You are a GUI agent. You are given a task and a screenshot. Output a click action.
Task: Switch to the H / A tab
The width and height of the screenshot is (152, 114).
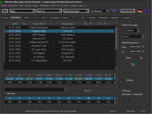(35, 18)
